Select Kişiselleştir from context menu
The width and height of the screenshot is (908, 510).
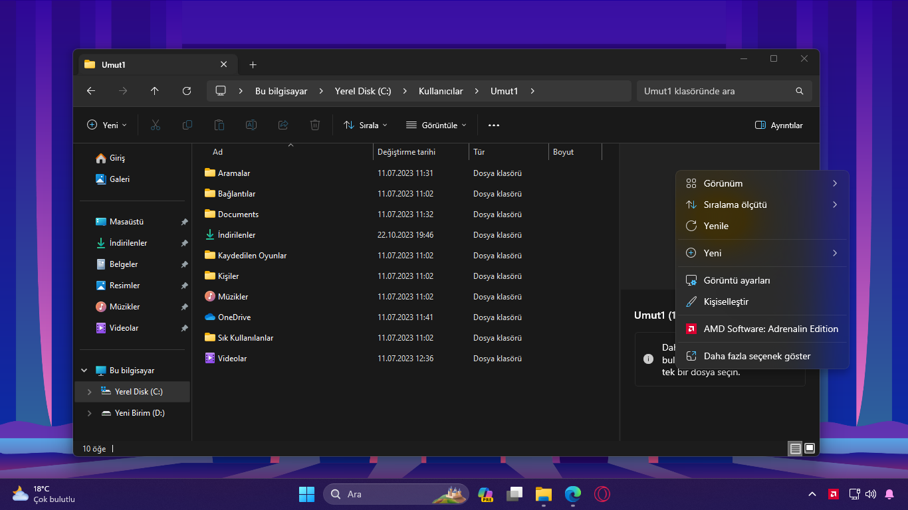point(762,301)
